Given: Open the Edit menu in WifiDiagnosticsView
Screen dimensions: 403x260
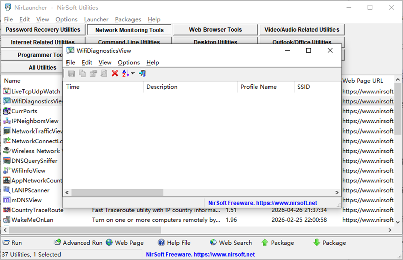Looking at the screenshot, I should [x=87, y=63].
